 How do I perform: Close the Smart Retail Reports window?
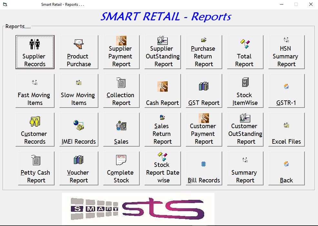(x=311, y=4)
